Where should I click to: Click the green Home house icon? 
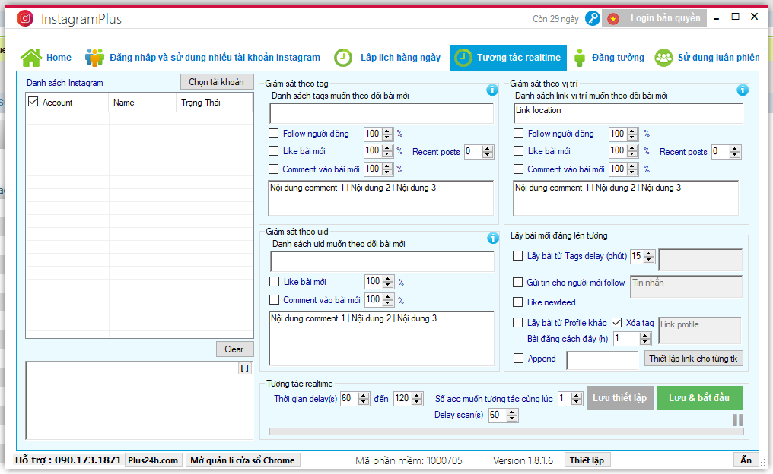(30, 58)
